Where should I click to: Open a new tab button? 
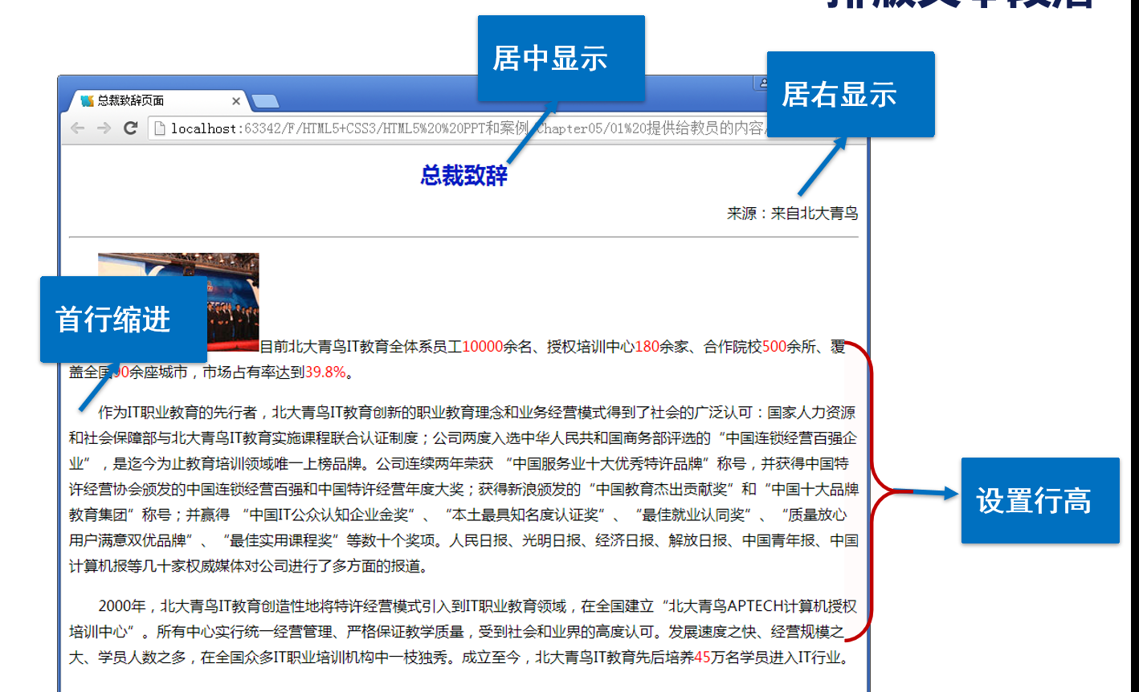tap(265, 101)
